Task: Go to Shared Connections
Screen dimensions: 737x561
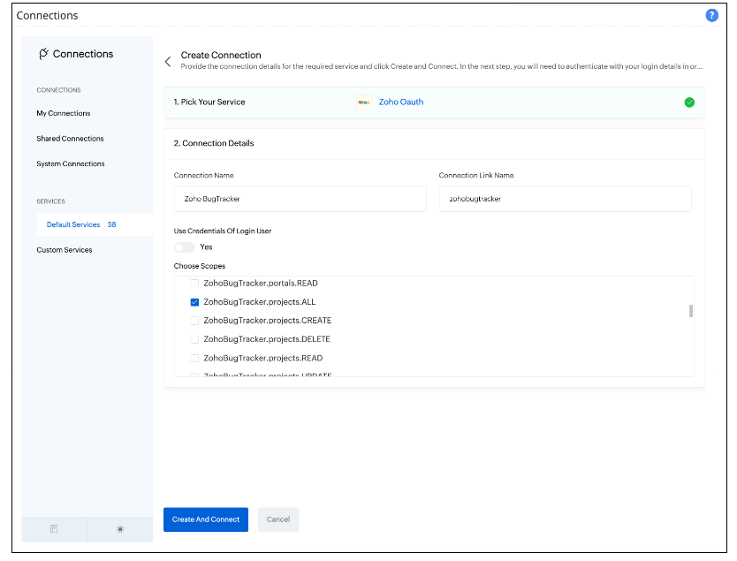Action: (x=70, y=139)
